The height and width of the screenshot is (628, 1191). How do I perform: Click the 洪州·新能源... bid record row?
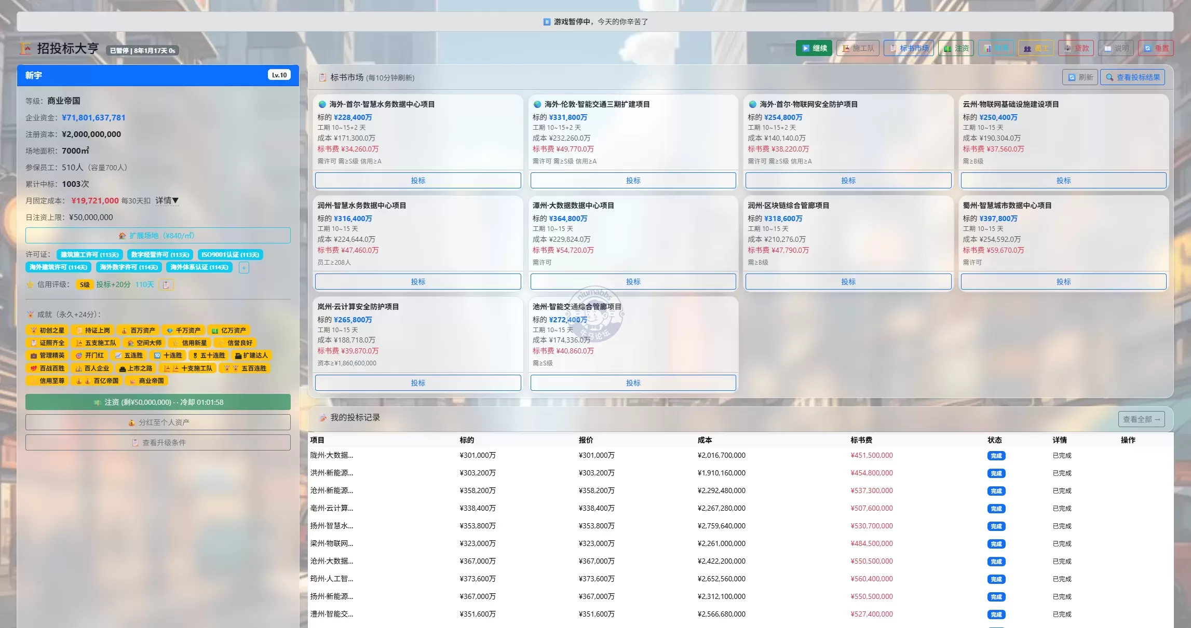tap(740, 473)
